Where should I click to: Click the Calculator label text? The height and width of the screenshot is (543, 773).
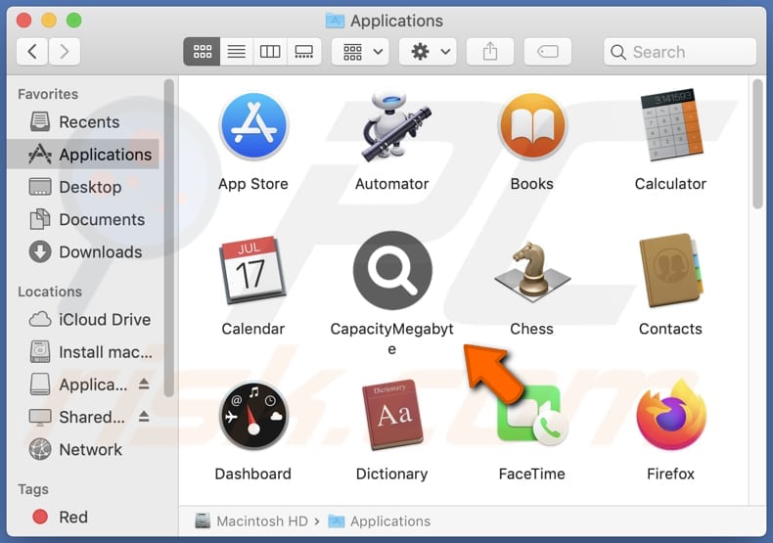670,184
